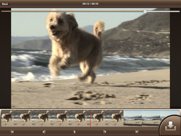181x136 pixels.
Task: Click the red playhead marker in filmstrip
Action: [x=90, y=118]
